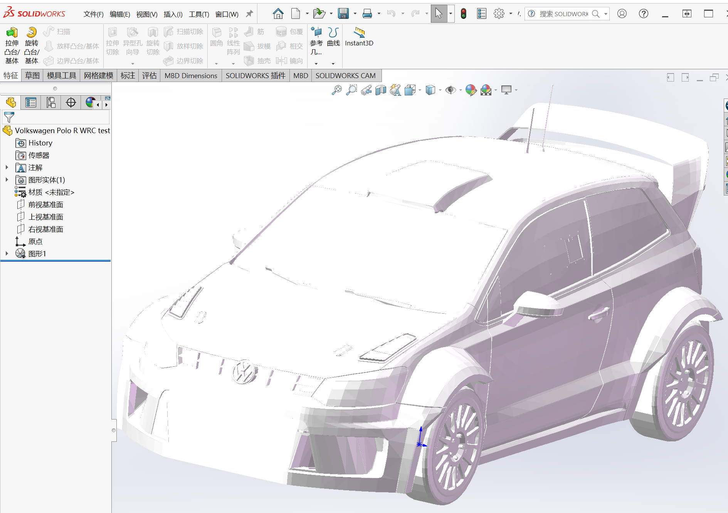Click the Select cursor tool

coord(439,14)
